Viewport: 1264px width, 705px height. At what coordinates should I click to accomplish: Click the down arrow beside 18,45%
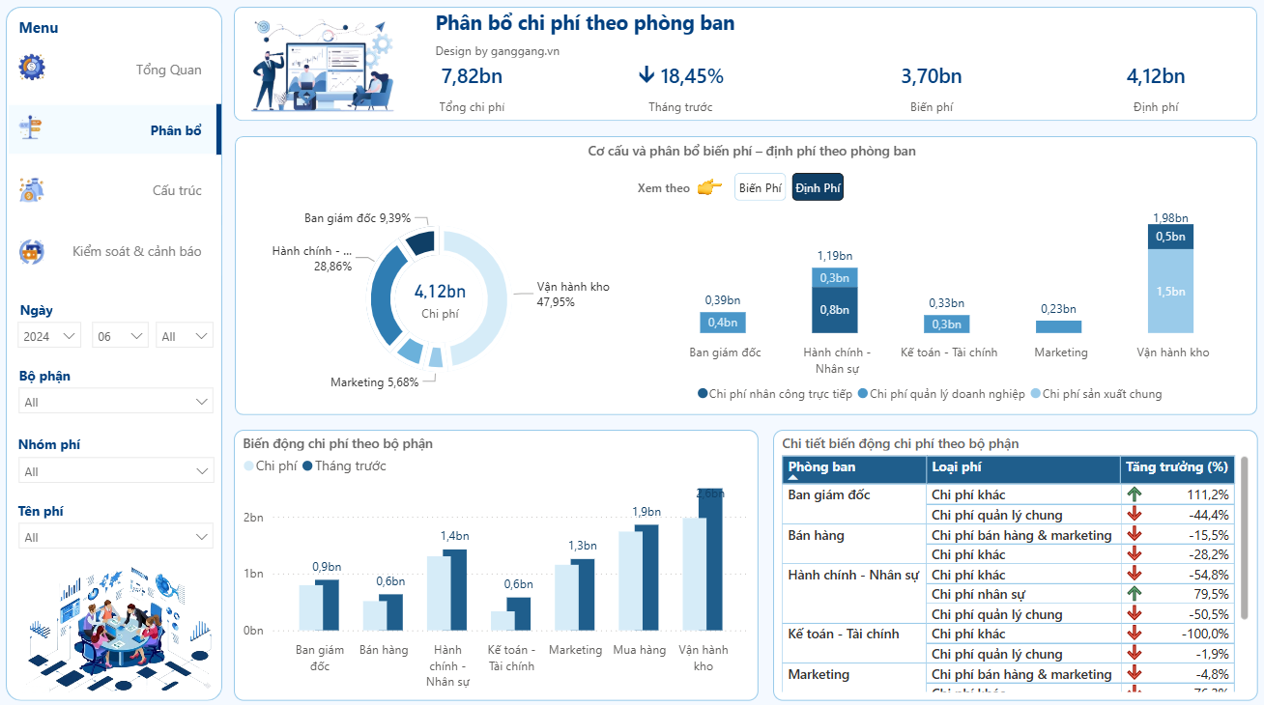click(646, 75)
